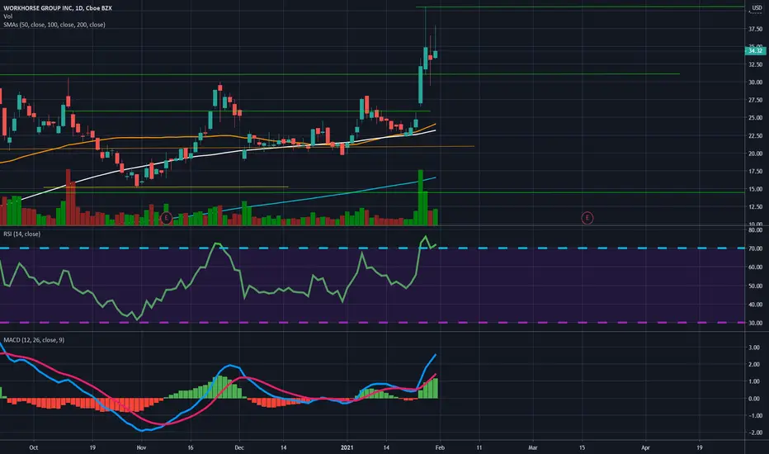Click the 22.50 price axis label
The height and width of the screenshot is (454, 769).
click(x=755, y=136)
